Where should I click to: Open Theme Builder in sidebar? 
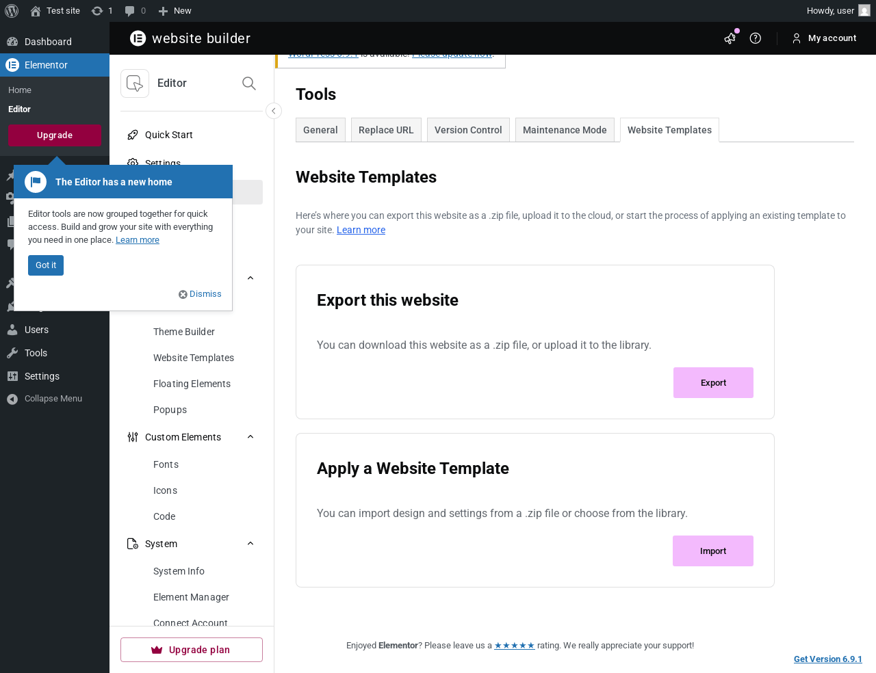[184, 332]
